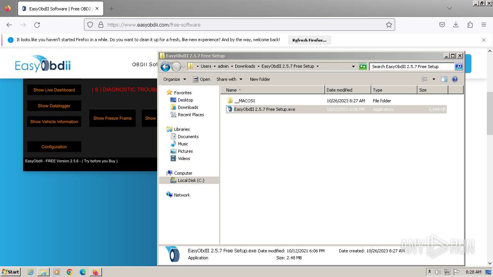Select Local Disk (C:) in the sidebar
This screenshot has height=277, width=493.
[191, 180]
